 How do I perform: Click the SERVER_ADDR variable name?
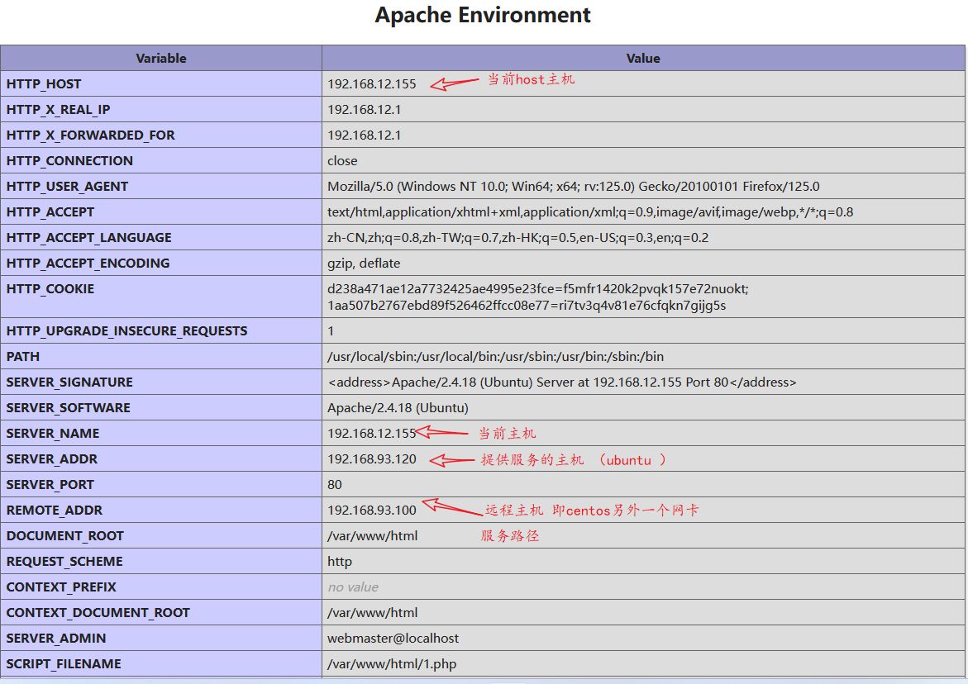coord(52,458)
